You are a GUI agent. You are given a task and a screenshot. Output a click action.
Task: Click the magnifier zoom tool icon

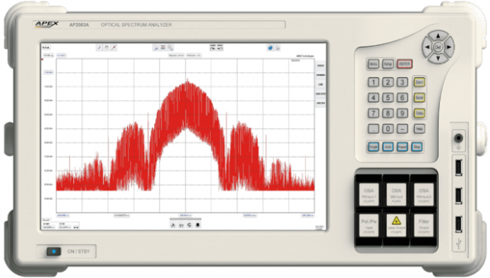click(99, 47)
